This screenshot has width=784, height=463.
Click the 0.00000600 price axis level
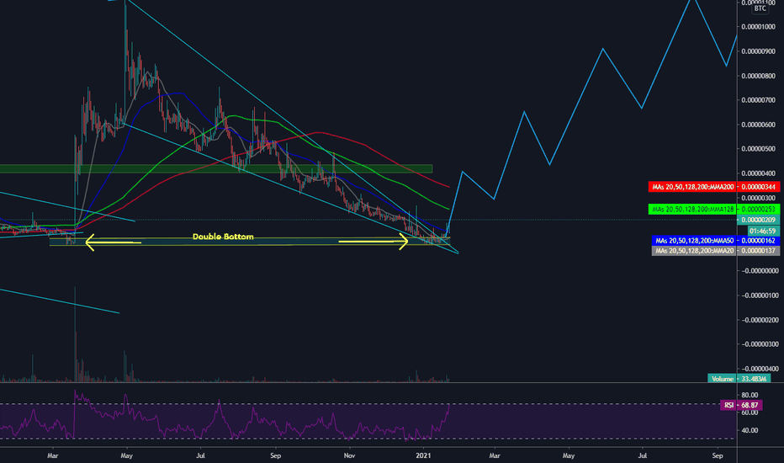759,125
